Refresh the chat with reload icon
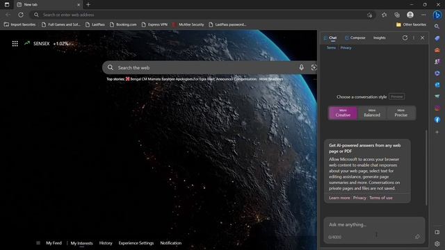Viewport: 445px width, 250px height. pos(405,37)
